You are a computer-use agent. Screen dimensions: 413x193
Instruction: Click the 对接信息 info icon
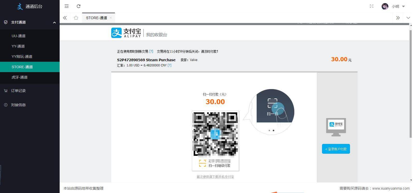click(x=6, y=105)
